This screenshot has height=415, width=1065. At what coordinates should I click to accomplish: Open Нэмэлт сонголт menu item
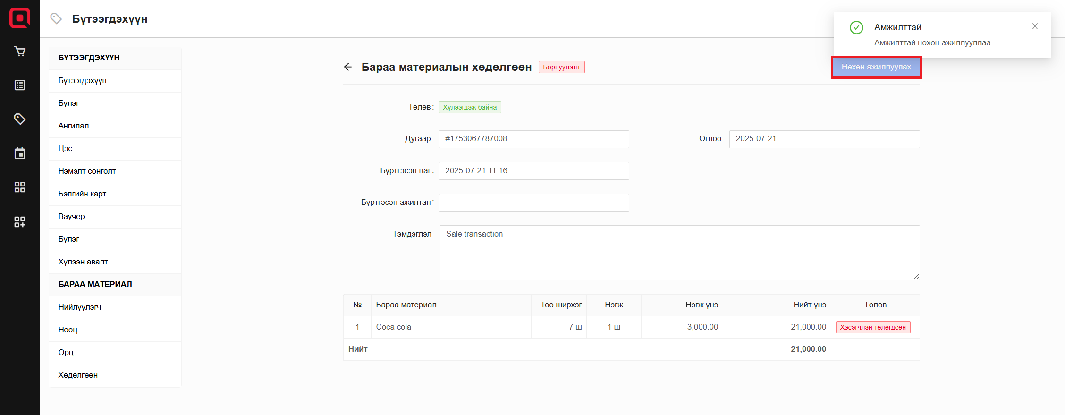pos(87,171)
